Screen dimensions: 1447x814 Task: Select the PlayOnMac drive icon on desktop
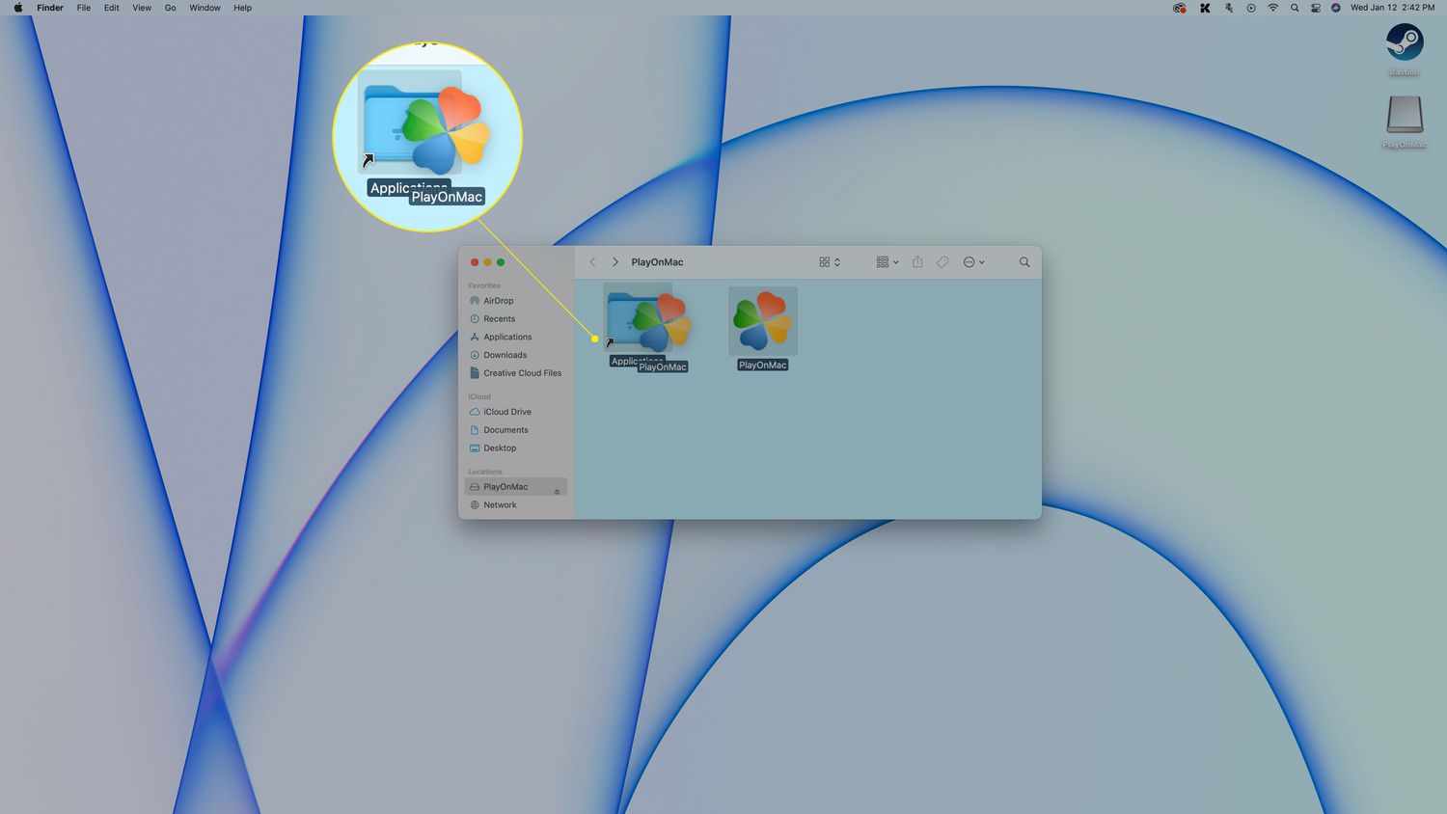(1404, 115)
